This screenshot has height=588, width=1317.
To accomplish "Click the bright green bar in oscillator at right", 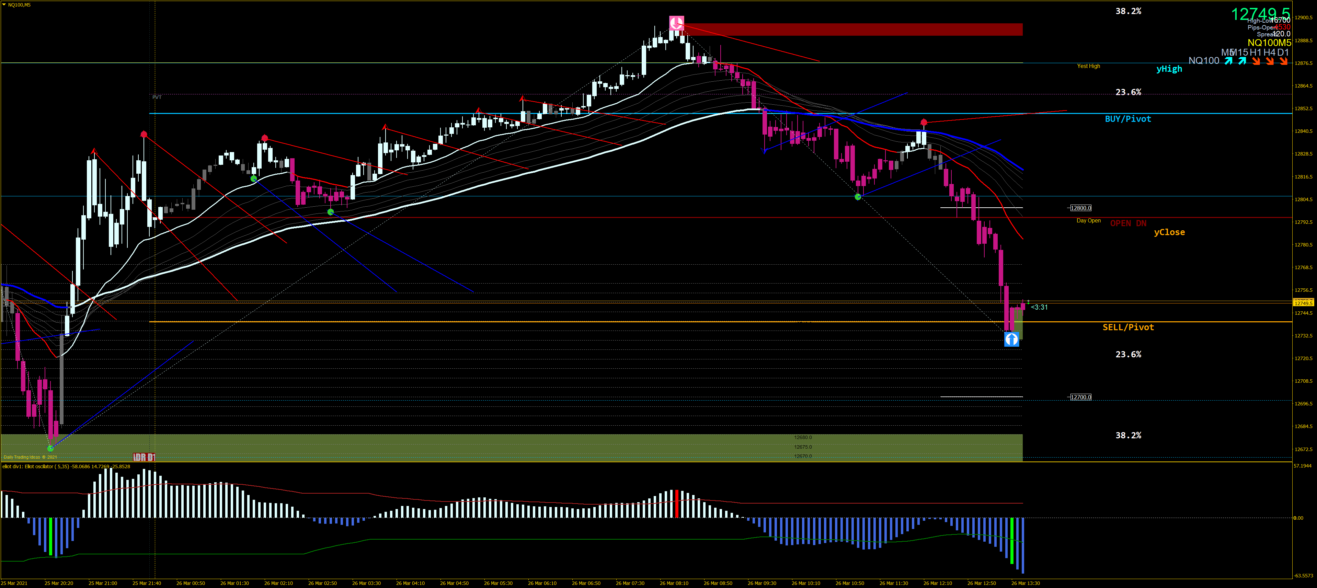I will pyautogui.click(x=1012, y=541).
